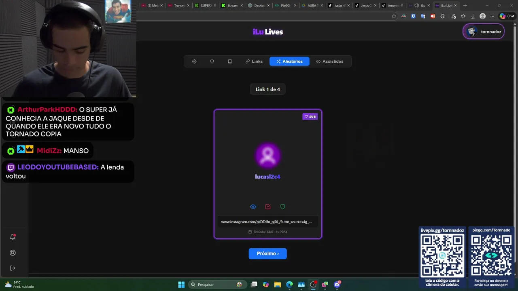518x291 pixels.
Task: Click the lucasl2c4 username
Action: (267, 177)
